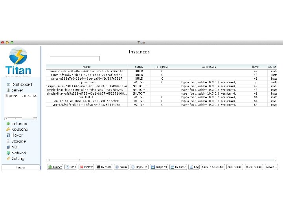Image resolution: width=283 pixels, height=212 pixels.
Task: Click status of simple-linux-a90c1347 row
Action: (x=139, y=86)
